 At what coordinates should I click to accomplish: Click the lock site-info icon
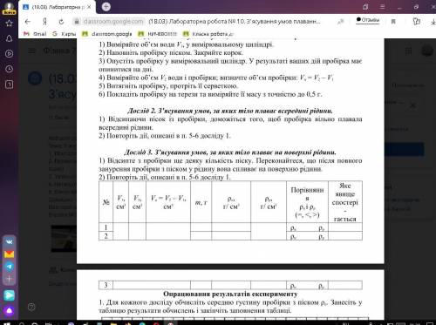(x=77, y=22)
